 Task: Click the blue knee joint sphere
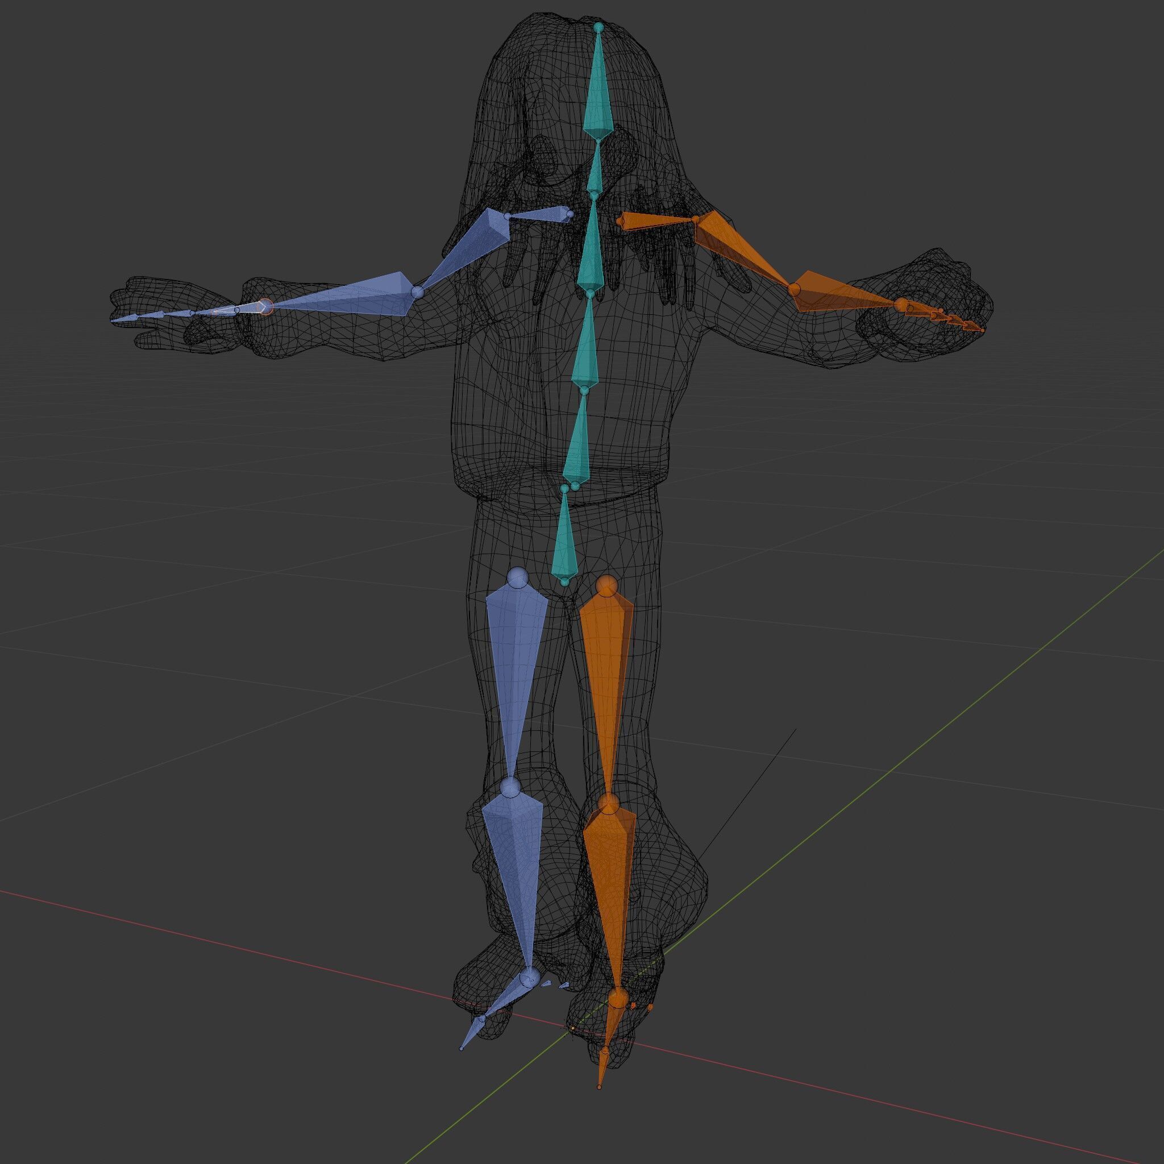coord(510,786)
